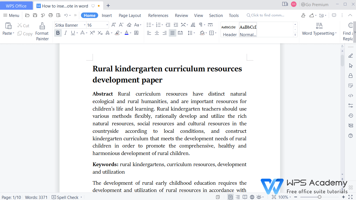Screen dimensions: 356x200
Task: Toggle italic formatting
Action: [66, 33]
